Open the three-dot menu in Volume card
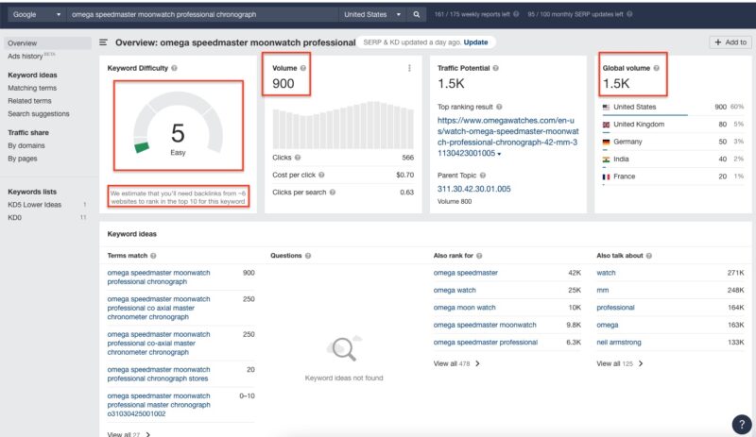This screenshot has height=437, width=756. (409, 68)
